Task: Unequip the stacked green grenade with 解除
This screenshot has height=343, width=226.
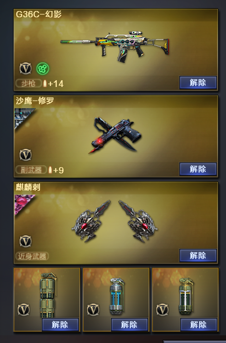Action: [x=60, y=325]
